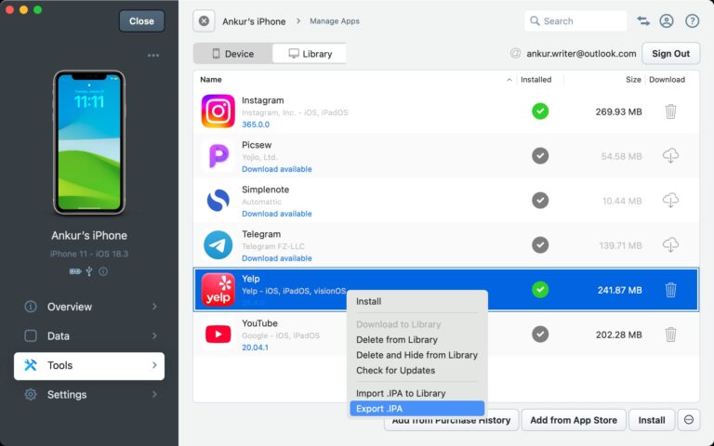Open the transfers arrows icon in toolbar
This screenshot has width=714, height=446.
[643, 21]
